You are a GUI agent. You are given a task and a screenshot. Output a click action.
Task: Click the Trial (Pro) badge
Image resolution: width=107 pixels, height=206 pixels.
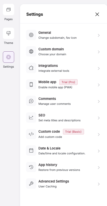68,82
